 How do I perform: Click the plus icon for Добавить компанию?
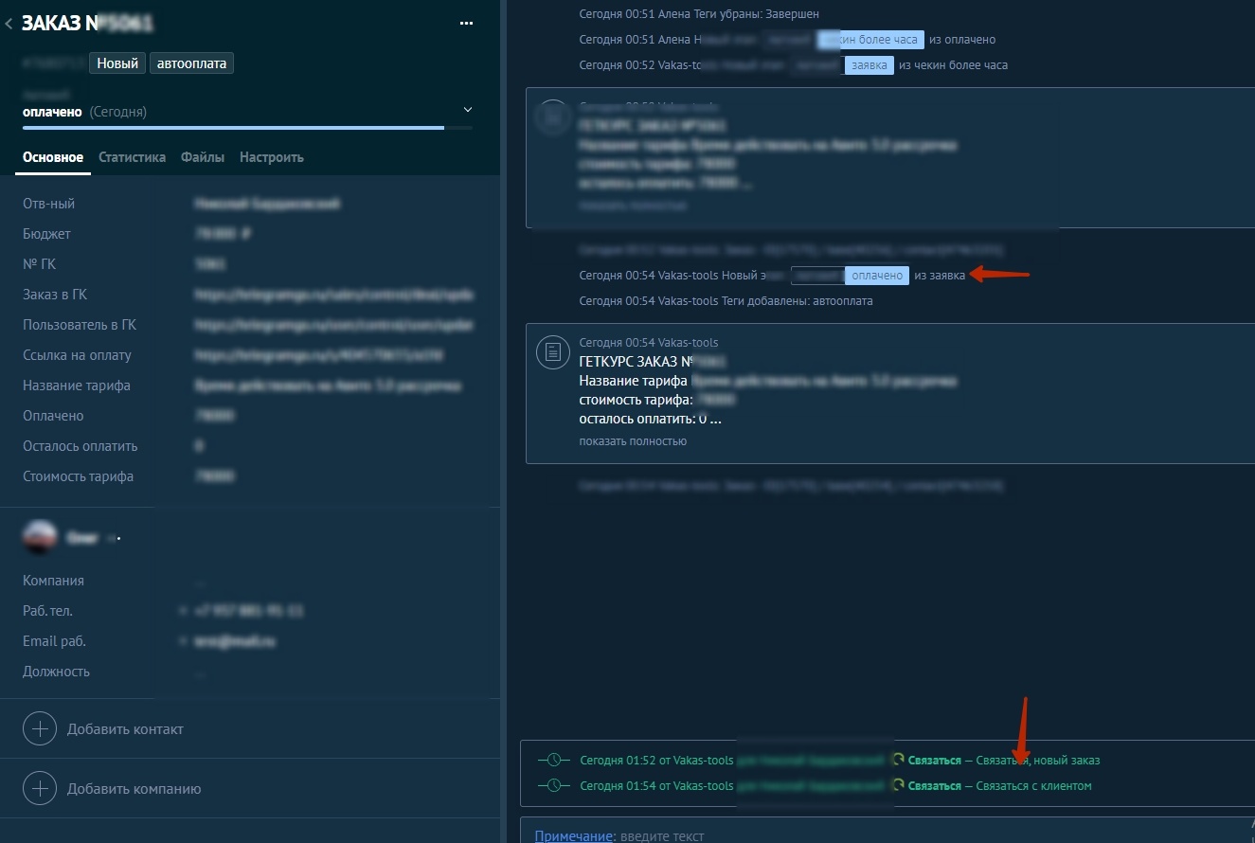[x=40, y=788]
